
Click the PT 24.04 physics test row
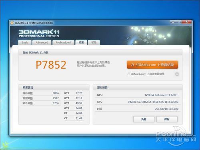point(73,113)
